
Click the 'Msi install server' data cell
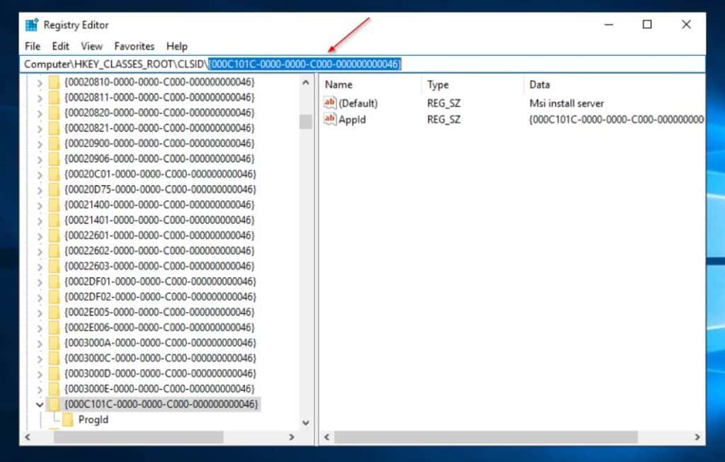566,103
